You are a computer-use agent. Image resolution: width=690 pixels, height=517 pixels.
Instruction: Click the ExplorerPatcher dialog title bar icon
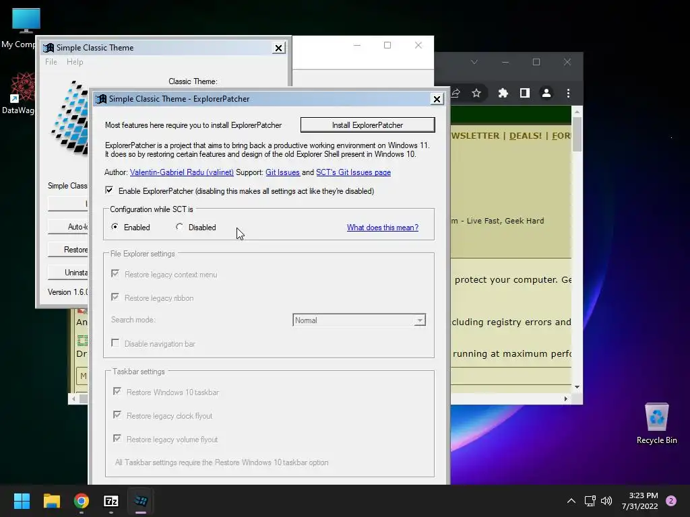(x=101, y=99)
